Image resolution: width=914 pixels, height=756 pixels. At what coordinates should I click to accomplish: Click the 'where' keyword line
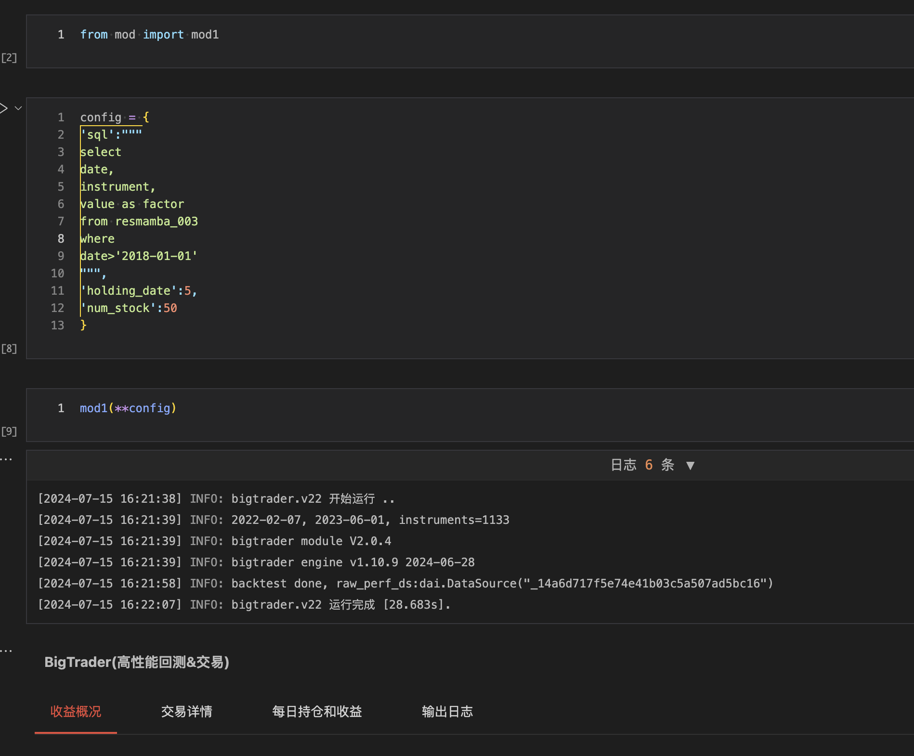pos(97,239)
